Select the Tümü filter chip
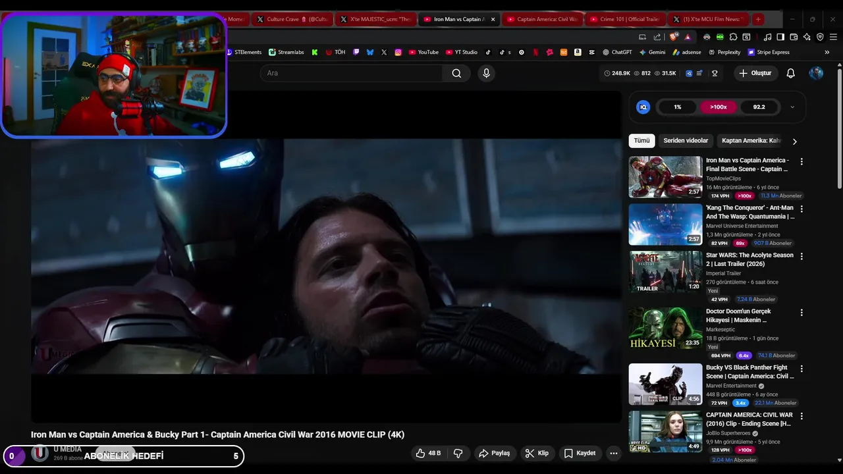The image size is (843, 474). click(641, 141)
